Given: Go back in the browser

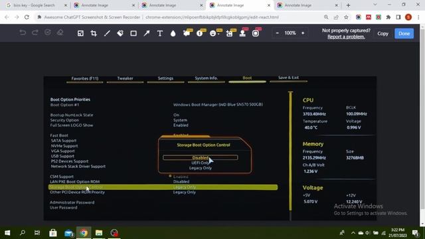Looking at the screenshot, I should pyautogui.click(x=7, y=17).
